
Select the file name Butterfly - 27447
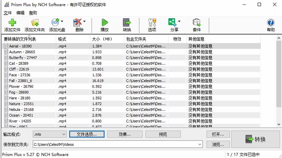click(x=23, y=58)
